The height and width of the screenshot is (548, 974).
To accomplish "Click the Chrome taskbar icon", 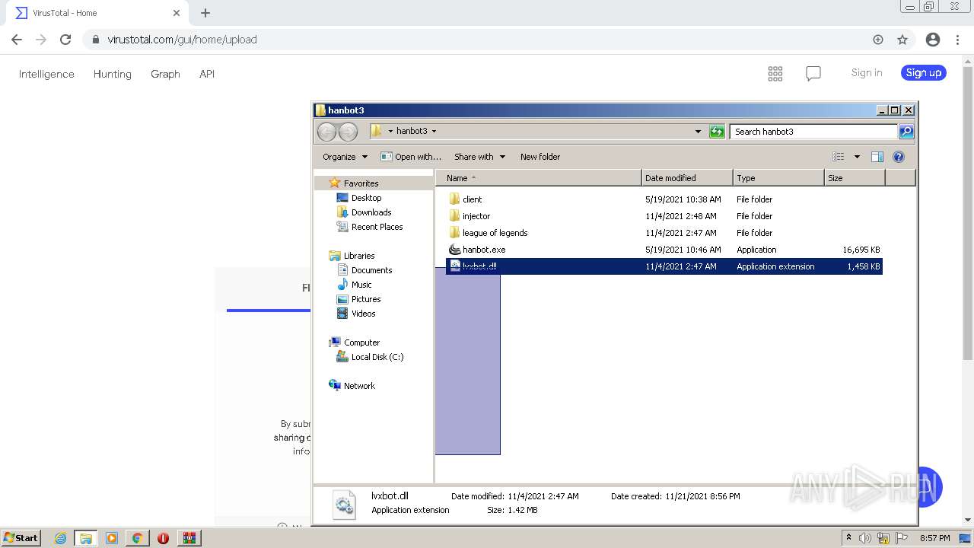I will (137, 538).
